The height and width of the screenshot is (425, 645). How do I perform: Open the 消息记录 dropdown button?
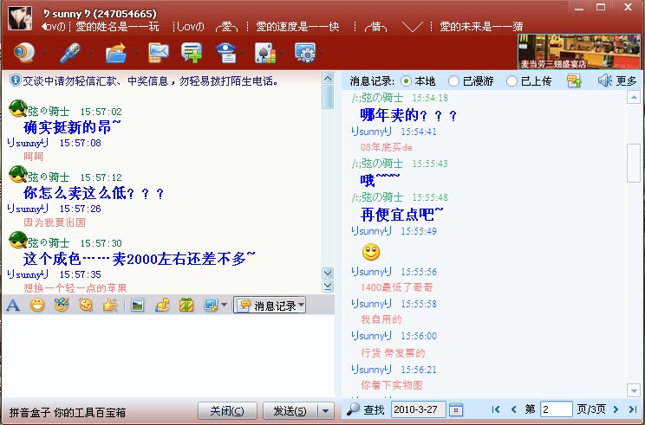coord(270,305)
